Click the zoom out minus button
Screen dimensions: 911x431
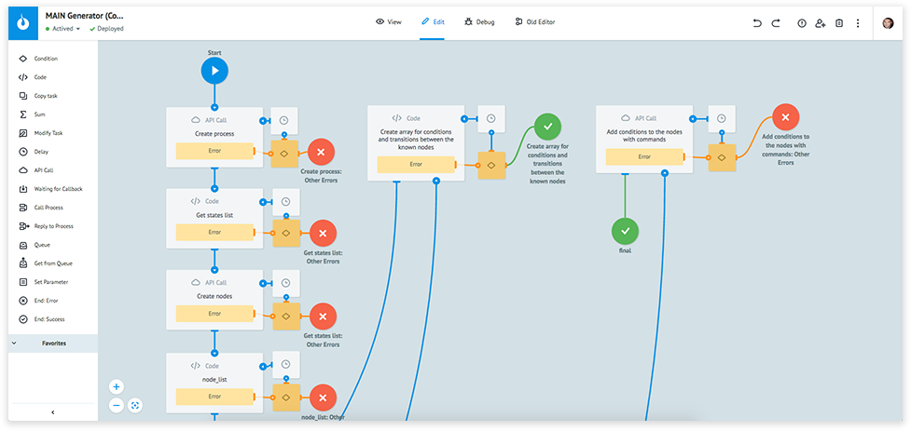[x=117, y=405]
